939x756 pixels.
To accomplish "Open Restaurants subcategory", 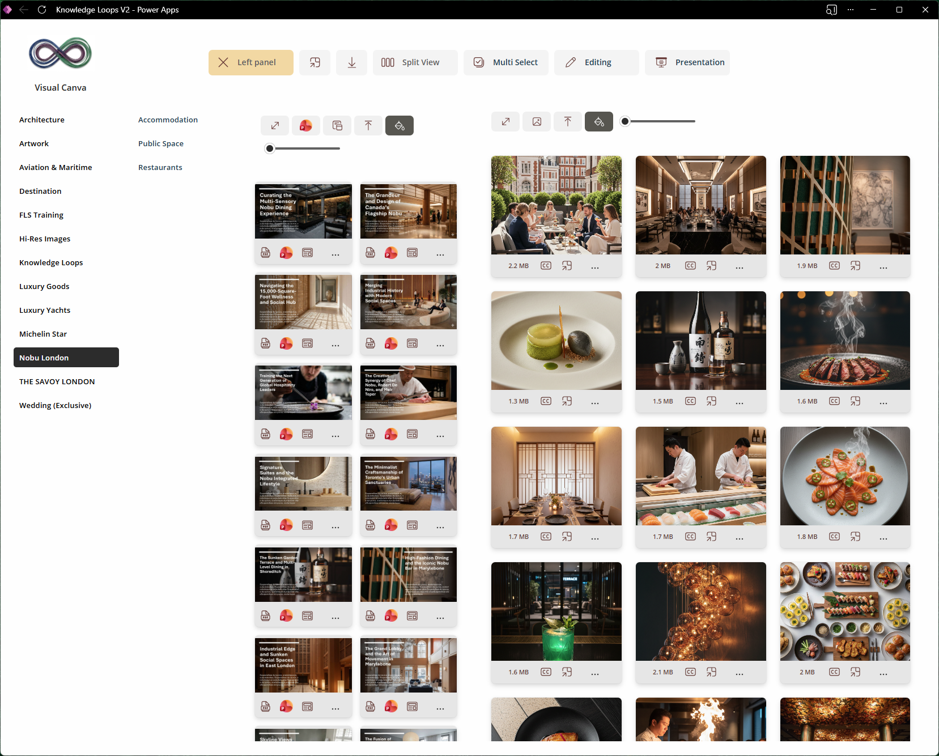I will [x=160, y=167].
